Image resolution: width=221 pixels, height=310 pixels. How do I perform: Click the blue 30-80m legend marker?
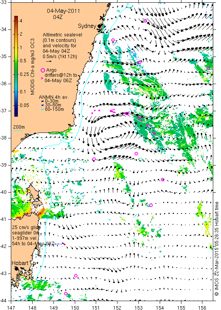(x=43, y=105)
